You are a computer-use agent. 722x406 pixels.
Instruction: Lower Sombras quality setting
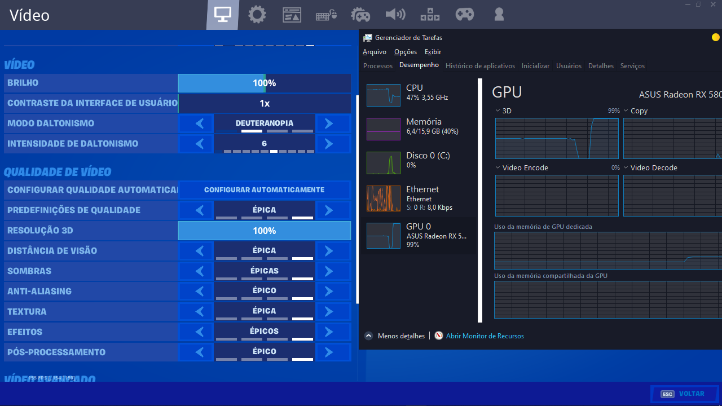coord(196,271)
